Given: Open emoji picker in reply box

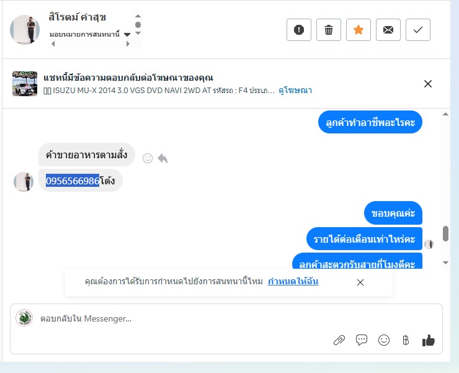Looking at the screenshot, I should point(384,340).
